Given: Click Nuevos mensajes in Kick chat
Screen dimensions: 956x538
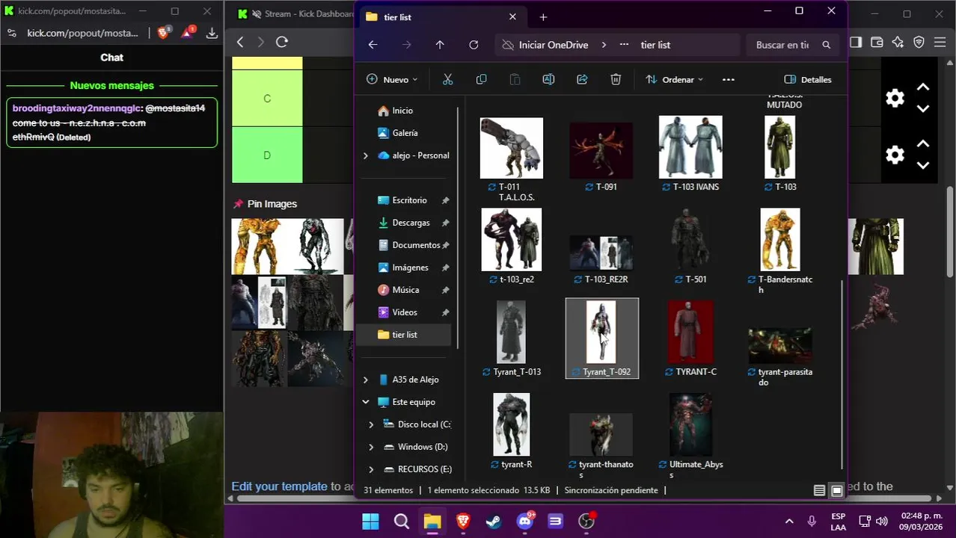Looking at the screenshot, I should 111,86.
